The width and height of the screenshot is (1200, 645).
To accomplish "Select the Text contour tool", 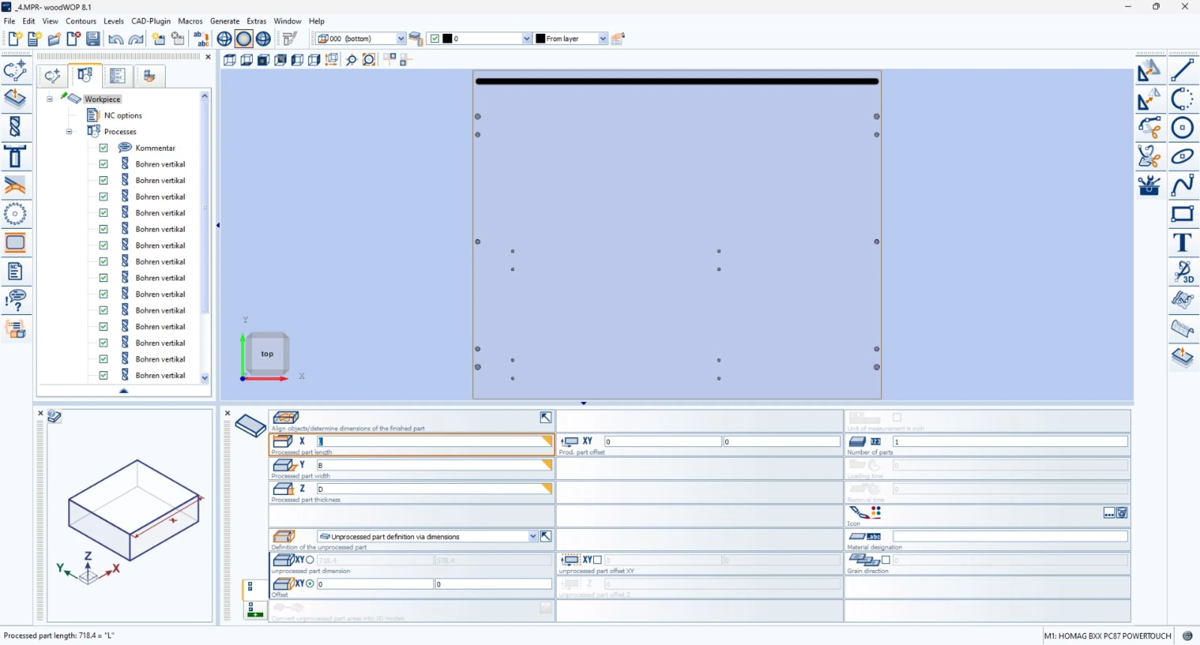I will click(1183, 242).
